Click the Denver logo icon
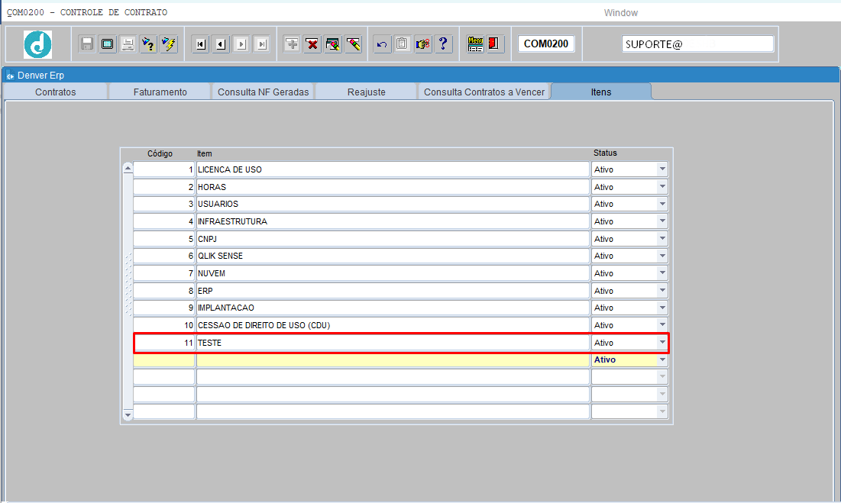This screenshot has width=841, height=503. coord(37,44)
